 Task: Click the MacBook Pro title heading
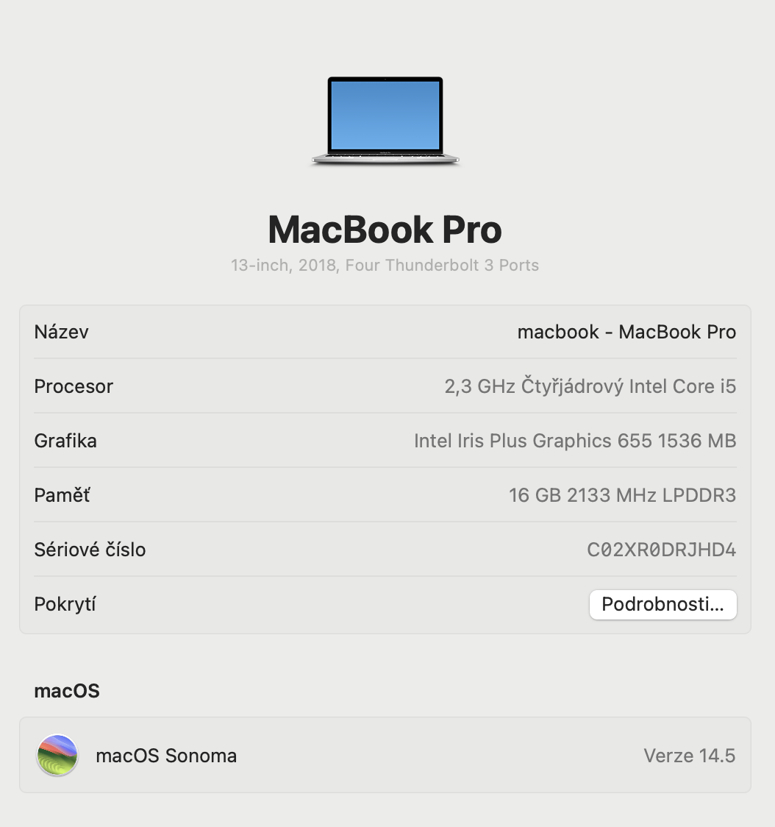pyautogui.click(x=385, y=230)
